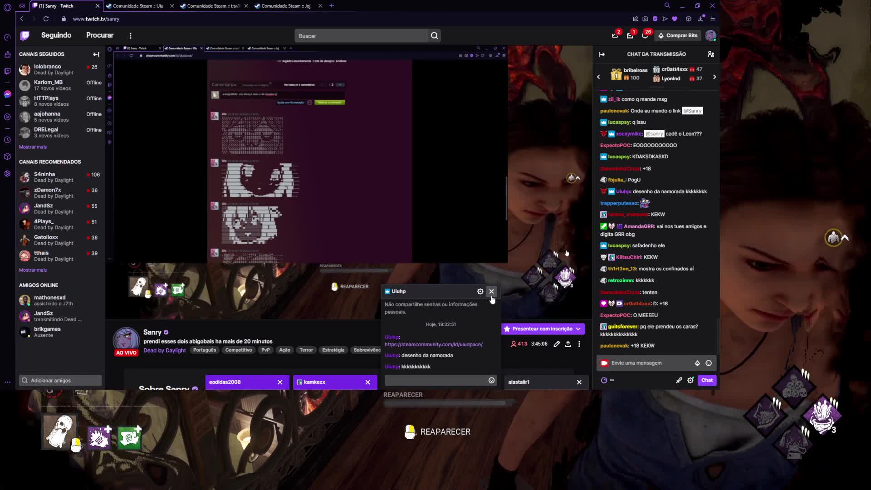Click the snapshot camera icon in browser toolbar
Screen dimensions: 871x490
(645, 19)
